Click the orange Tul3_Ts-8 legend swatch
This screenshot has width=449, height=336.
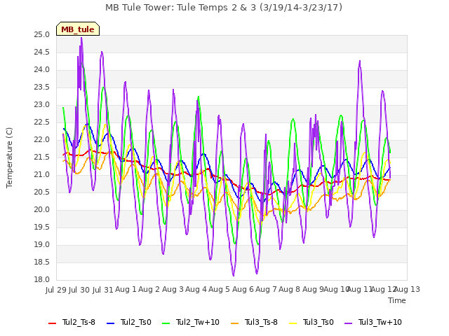pyautogui.click(x=234, y=323)
